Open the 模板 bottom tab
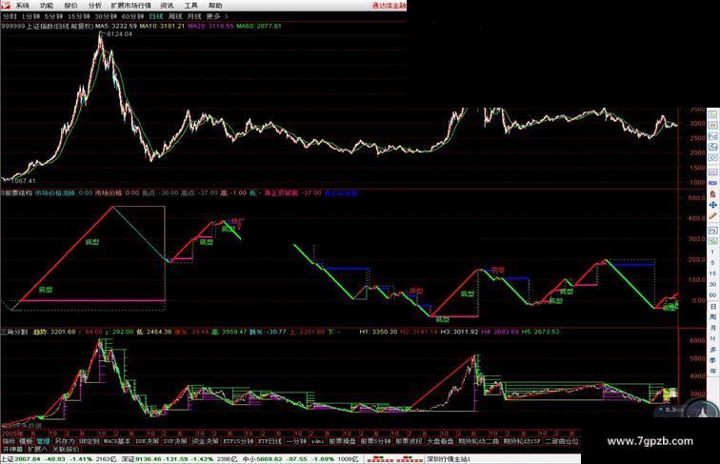The image size is (720, 464). click(x=26, y=441)
